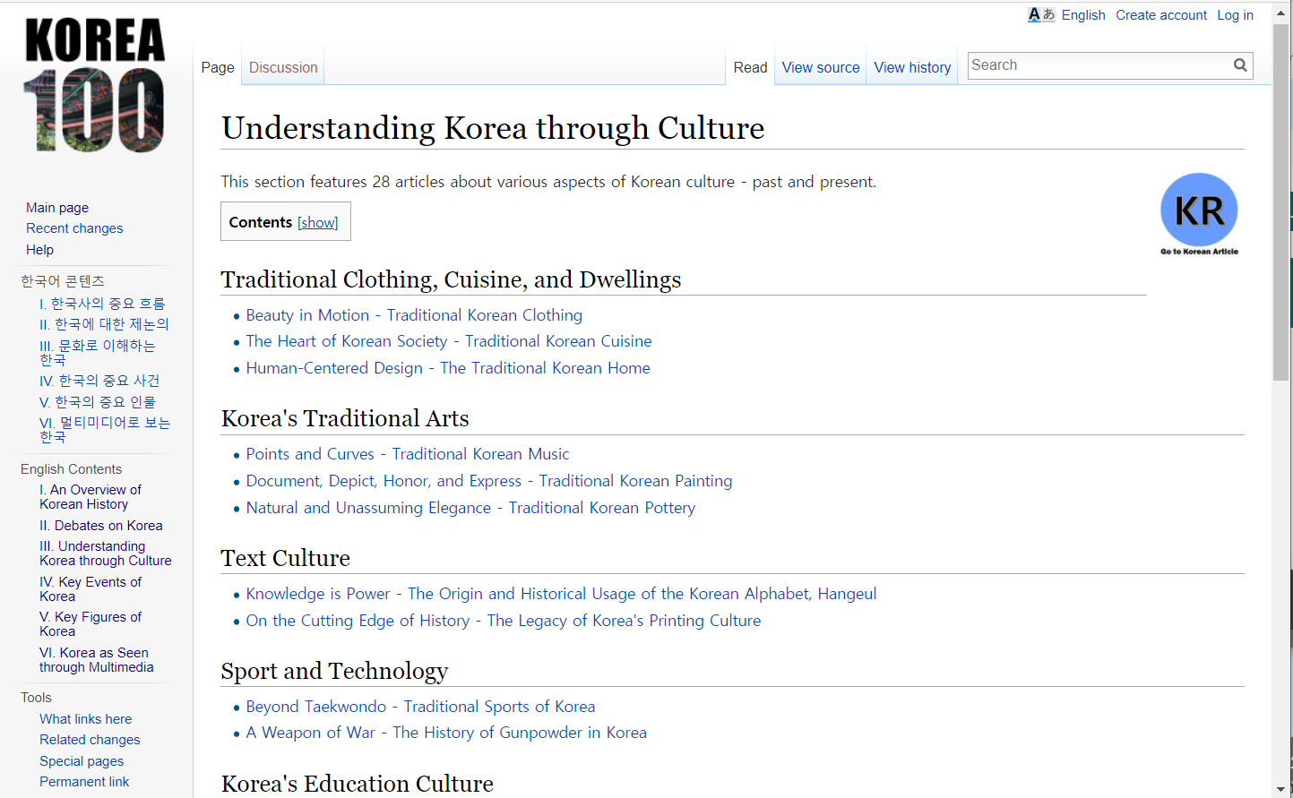1293x798 pixels.
Task: Open the View history tab
Action: click(x=912, y=68)
